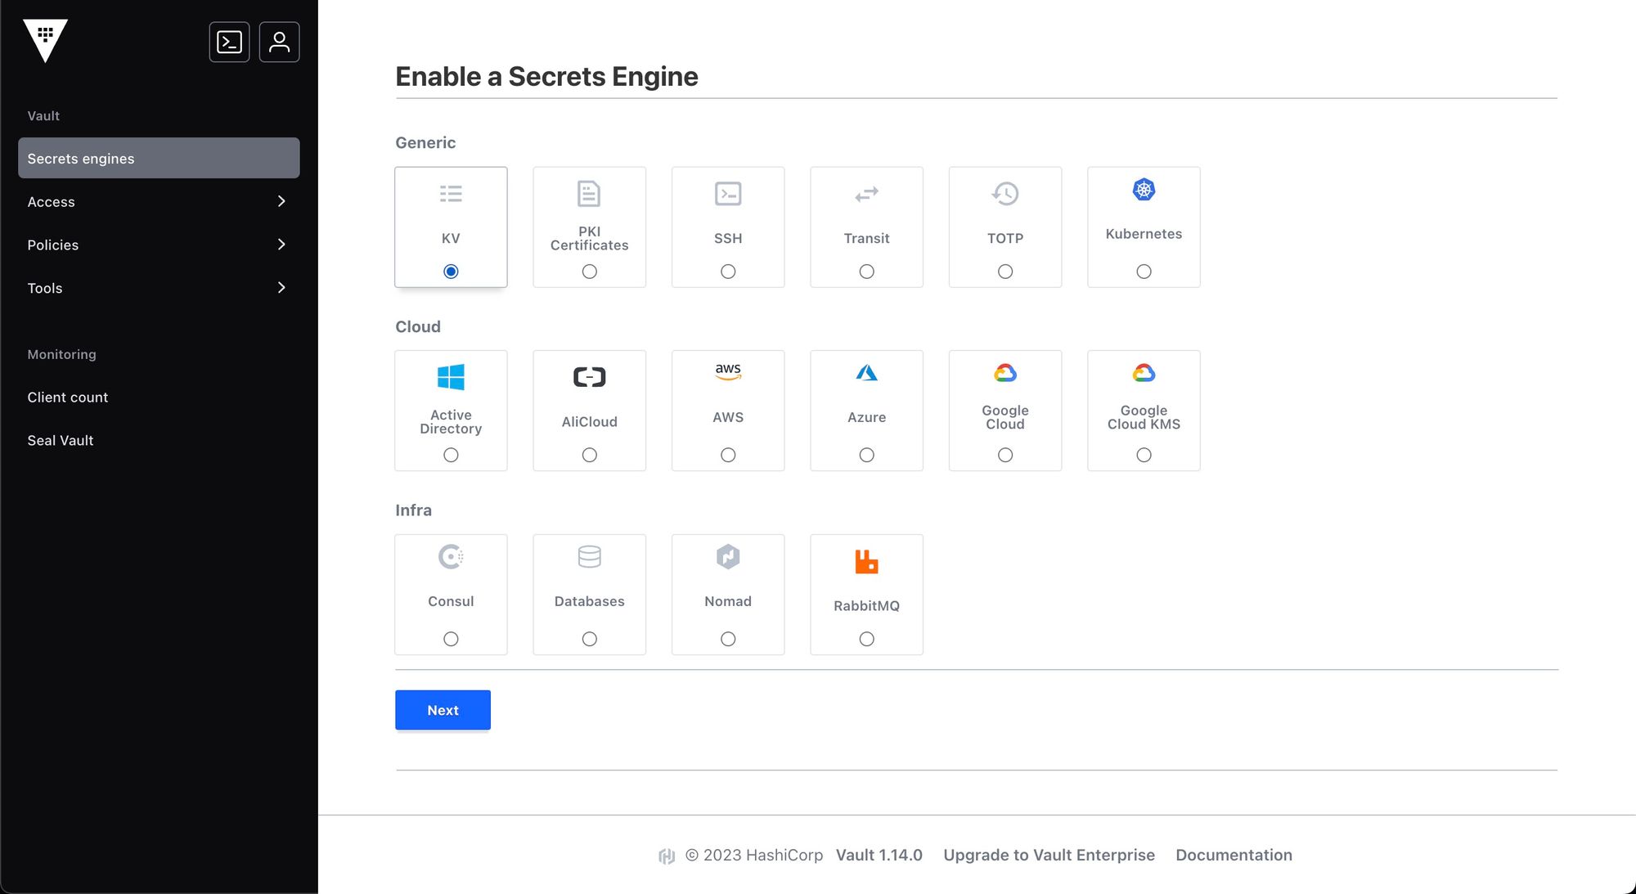Click the Upgrade to Vault Enterprise link
Image resolution: width=1636 pixels, height=894 pixels.
1049,855
